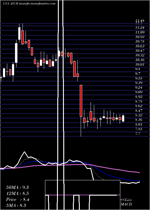Click the 8.16 price axis label
The height and width of the screenshot is (210, 150).
point(139,120)
